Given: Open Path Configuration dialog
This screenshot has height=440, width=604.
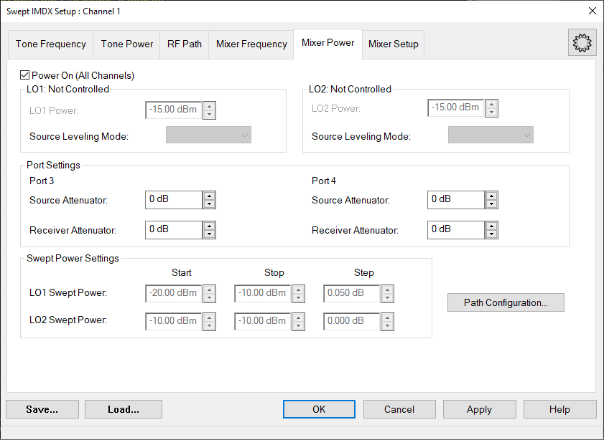Looking at the screenshot, I should 506,302.
